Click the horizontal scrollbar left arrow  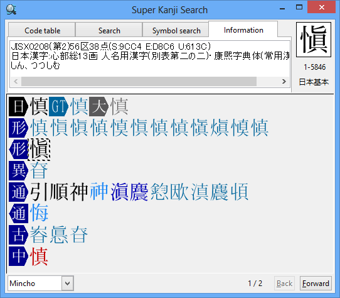16,82
